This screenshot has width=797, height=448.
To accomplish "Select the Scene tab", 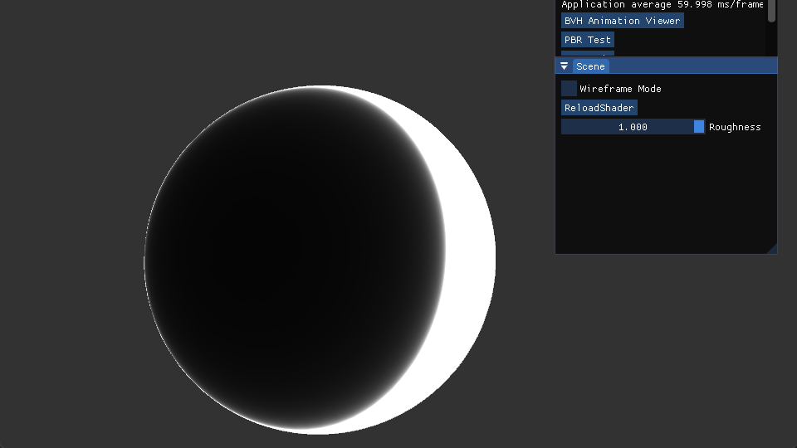I will tap(591, 66).
